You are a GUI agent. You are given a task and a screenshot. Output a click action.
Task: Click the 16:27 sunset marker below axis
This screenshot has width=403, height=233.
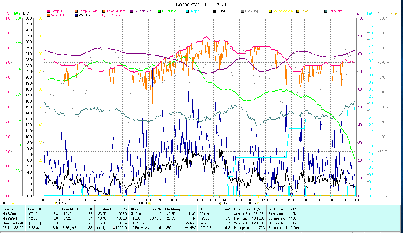[x=252, y=203]
